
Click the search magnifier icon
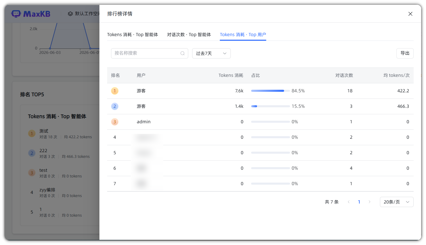point(182,53)
